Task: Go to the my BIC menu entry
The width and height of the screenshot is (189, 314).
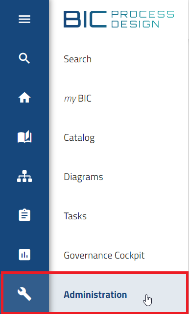Action: click(x=77, y=99)
